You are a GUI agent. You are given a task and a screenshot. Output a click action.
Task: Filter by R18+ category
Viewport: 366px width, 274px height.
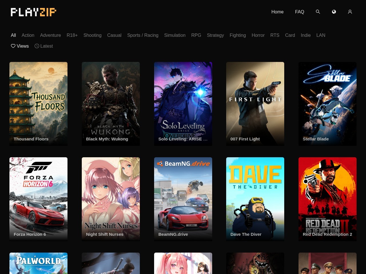pos(72,35)
